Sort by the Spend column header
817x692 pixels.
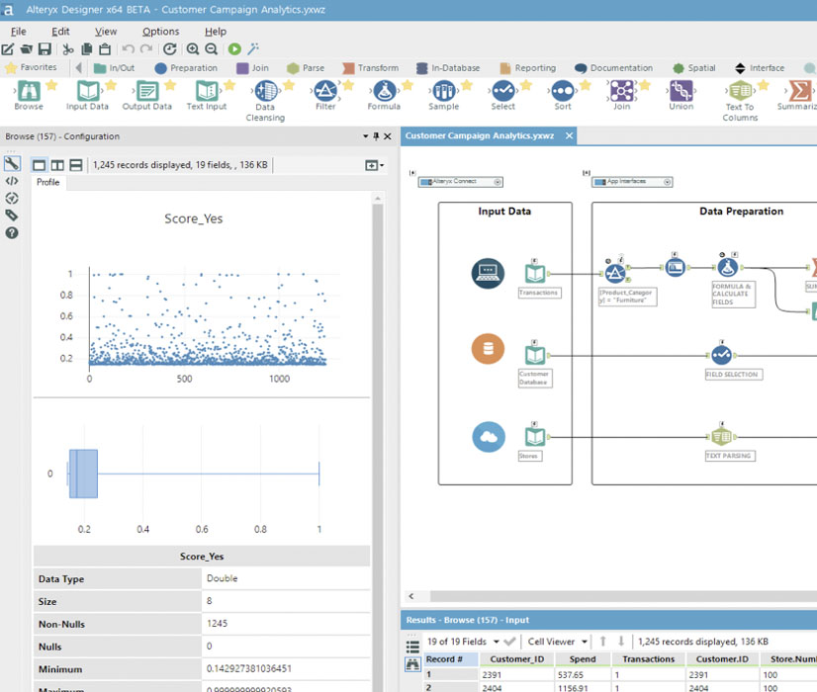click(x=582, y=659)
